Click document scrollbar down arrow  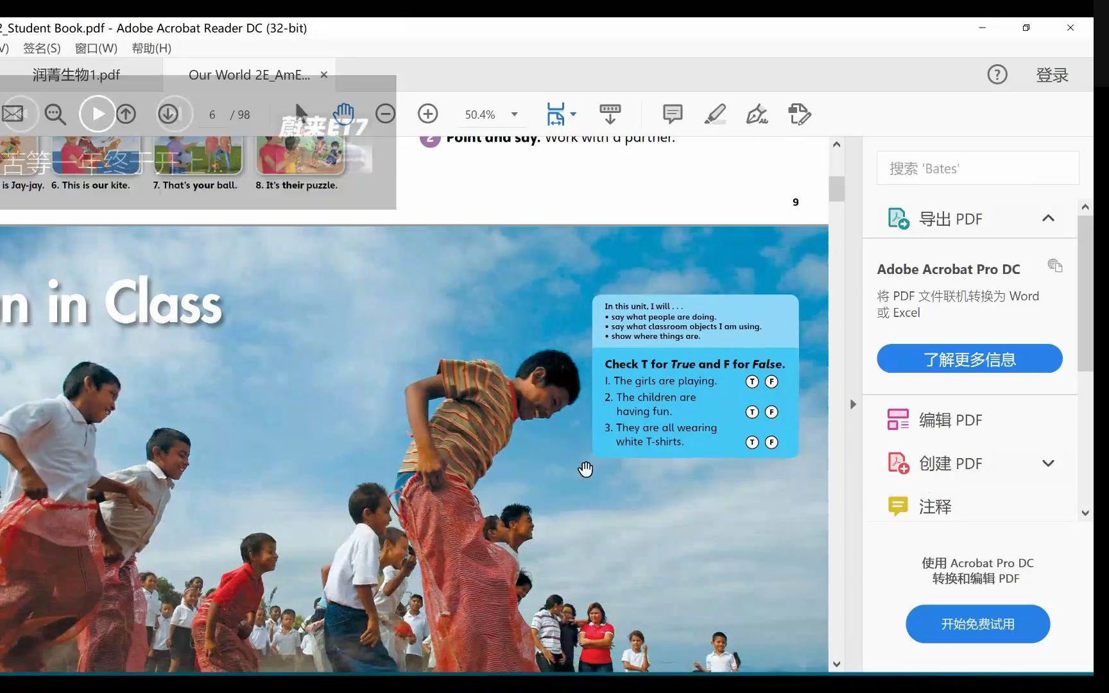pos(836,664)
